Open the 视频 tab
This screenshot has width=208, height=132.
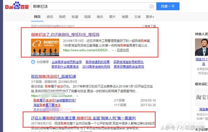pyautogui.click(x=87, y=17)
